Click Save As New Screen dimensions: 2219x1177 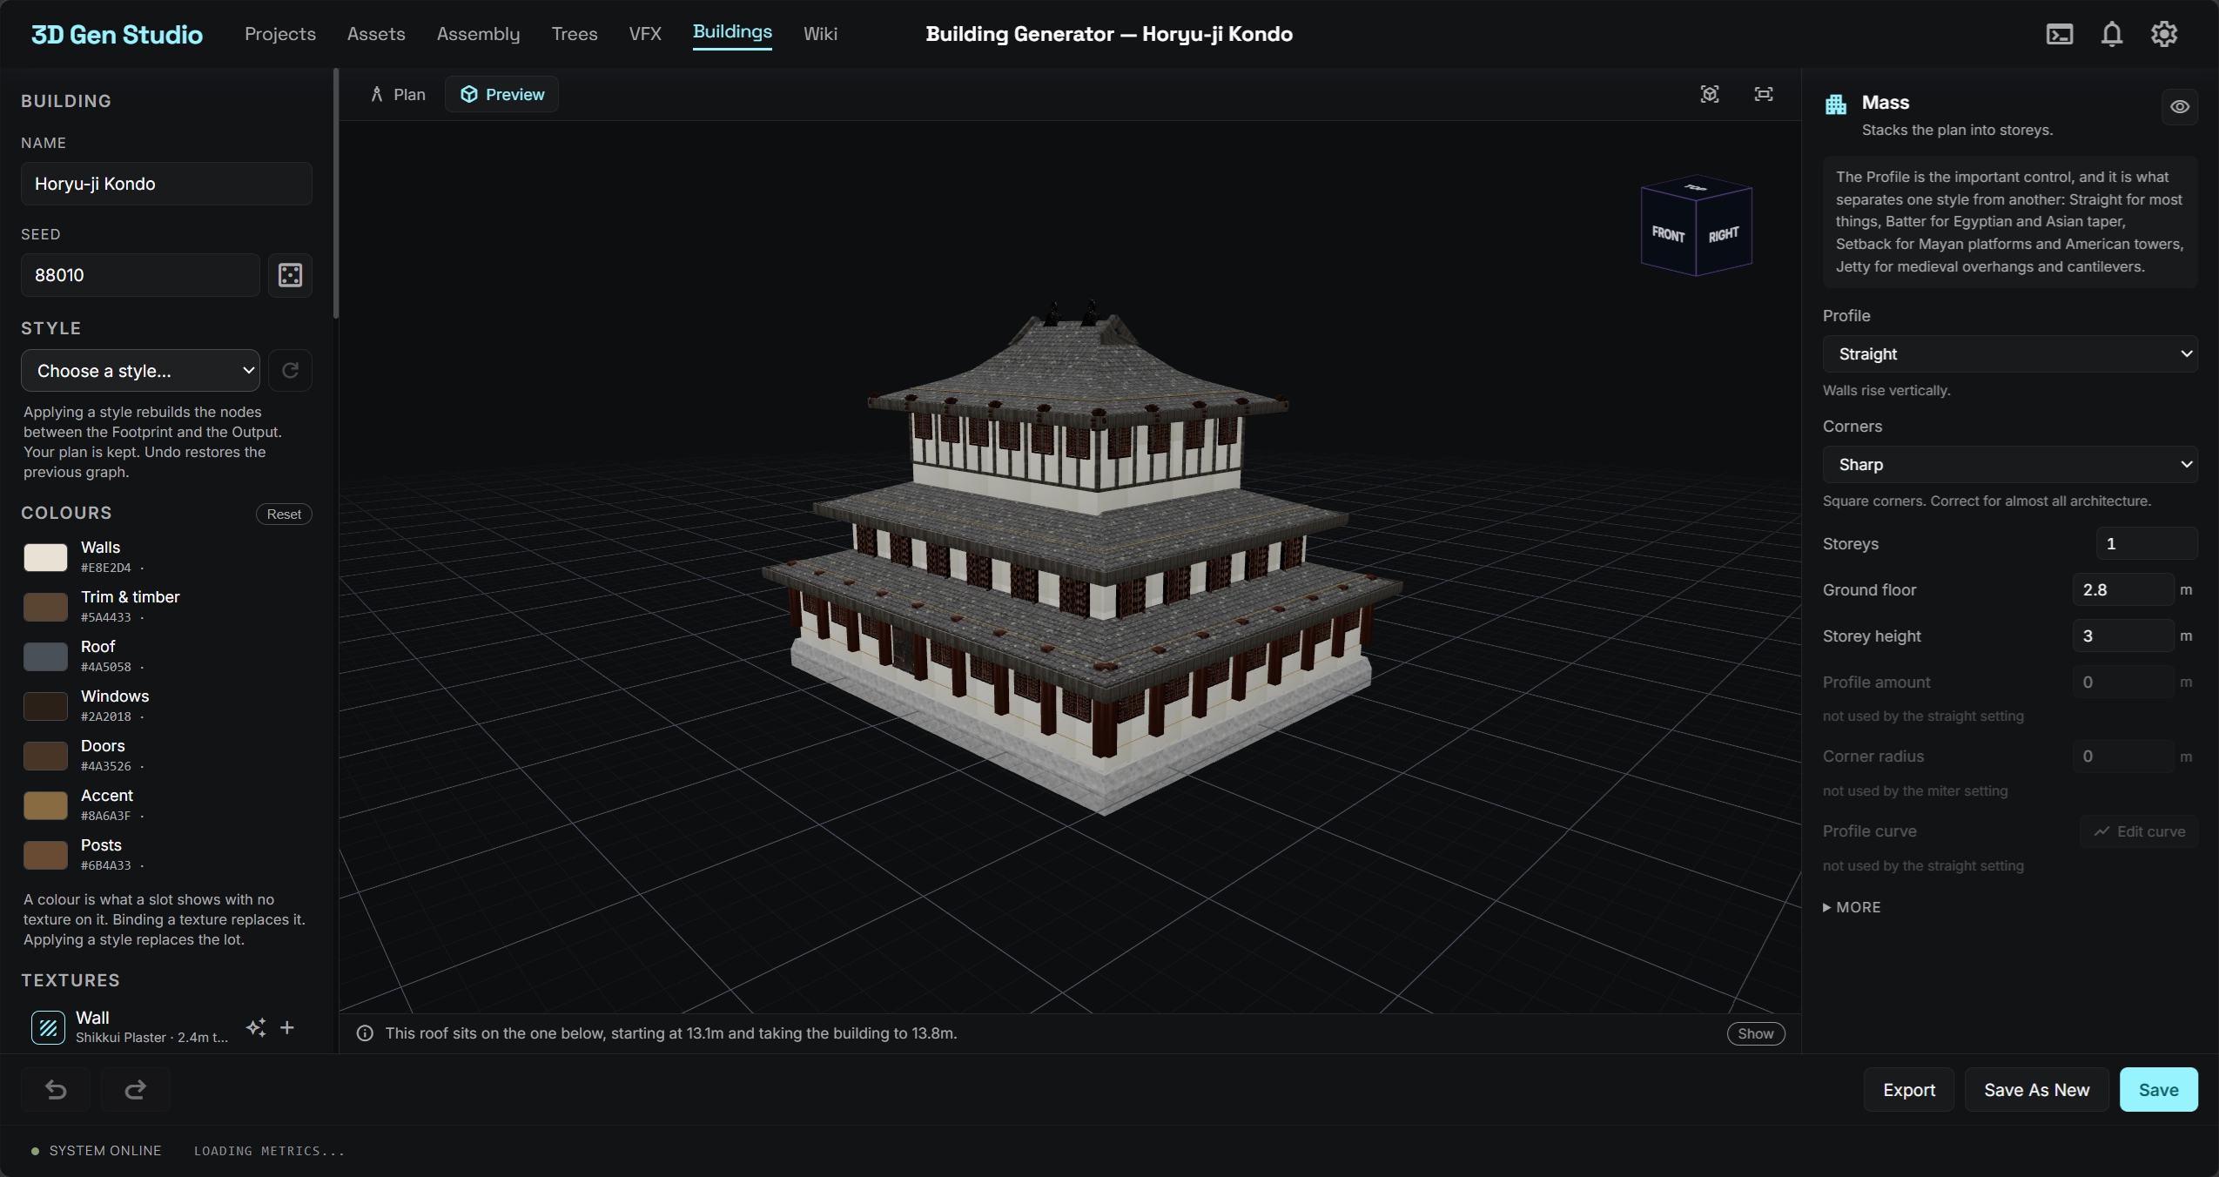[x=2036, y=1090]
